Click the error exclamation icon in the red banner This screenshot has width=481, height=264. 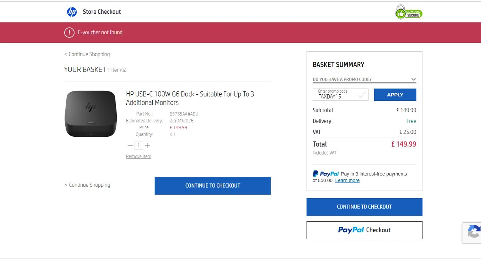click(x=69, y=32)
